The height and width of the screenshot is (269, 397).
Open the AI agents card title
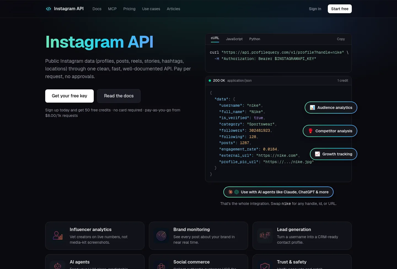click(x=80, y=262)
